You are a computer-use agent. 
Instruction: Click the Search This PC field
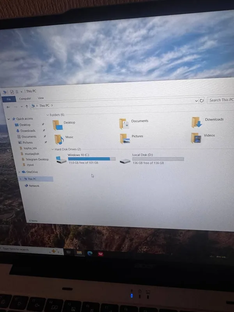221,100
